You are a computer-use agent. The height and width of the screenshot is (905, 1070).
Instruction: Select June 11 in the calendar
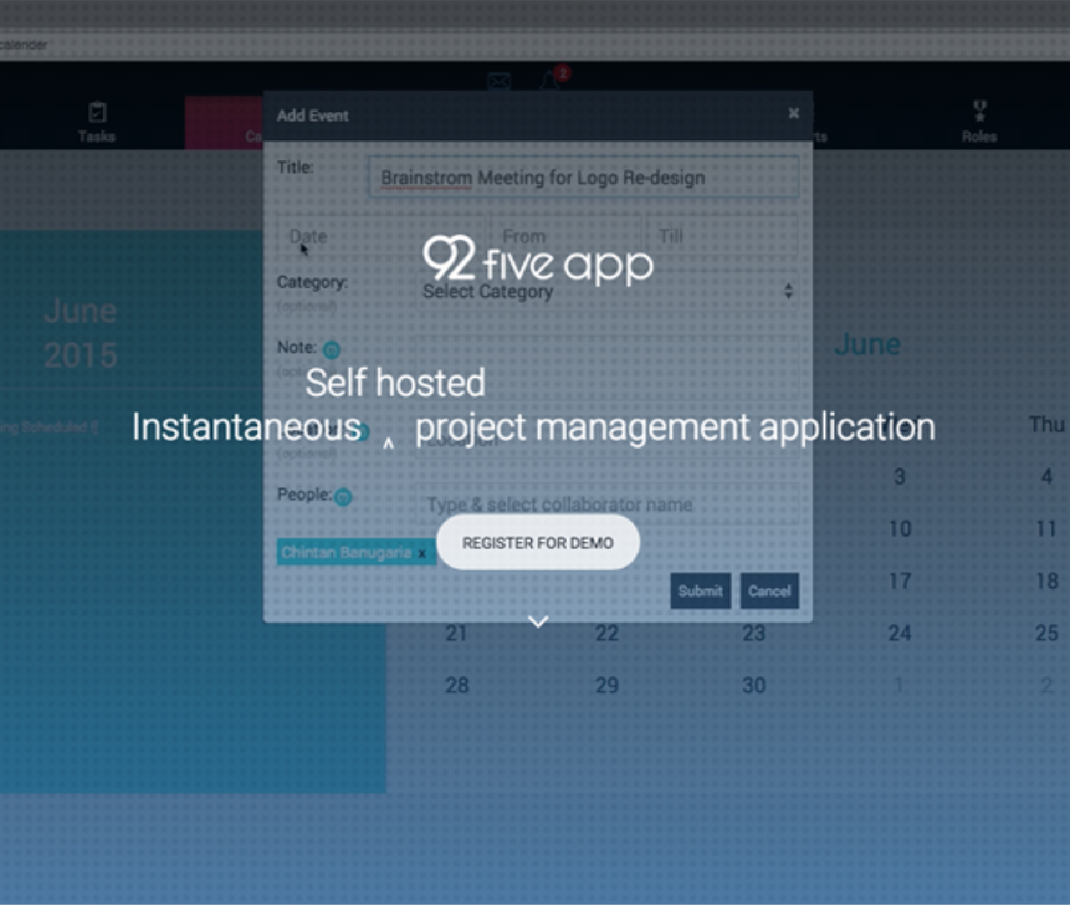[1047, 529]
